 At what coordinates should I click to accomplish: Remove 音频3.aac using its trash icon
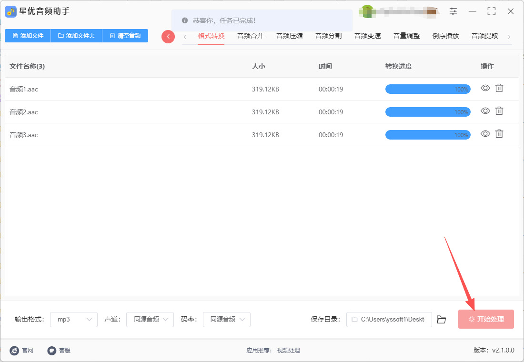pyautogui.click(x=499, y=134)
